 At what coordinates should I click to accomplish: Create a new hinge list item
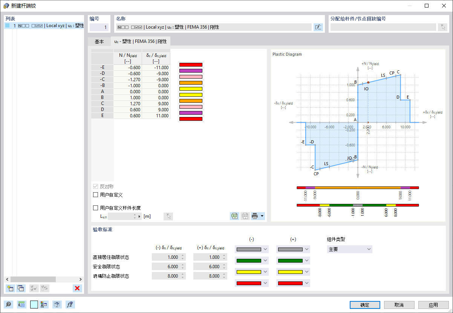click(x=10, y=288)
